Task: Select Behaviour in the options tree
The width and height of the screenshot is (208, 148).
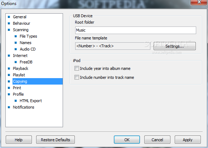Action: (21, 23)
